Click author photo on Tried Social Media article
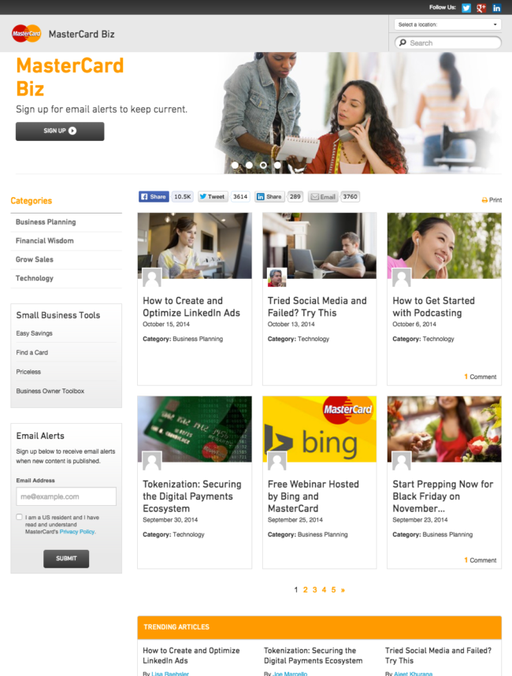Screen dimensions: 512x676 [276, 277]
